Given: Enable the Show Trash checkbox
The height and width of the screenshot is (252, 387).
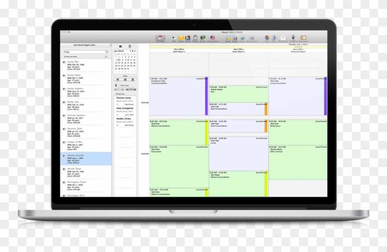Looking at the screenshot, I should [x=119, y=85].
